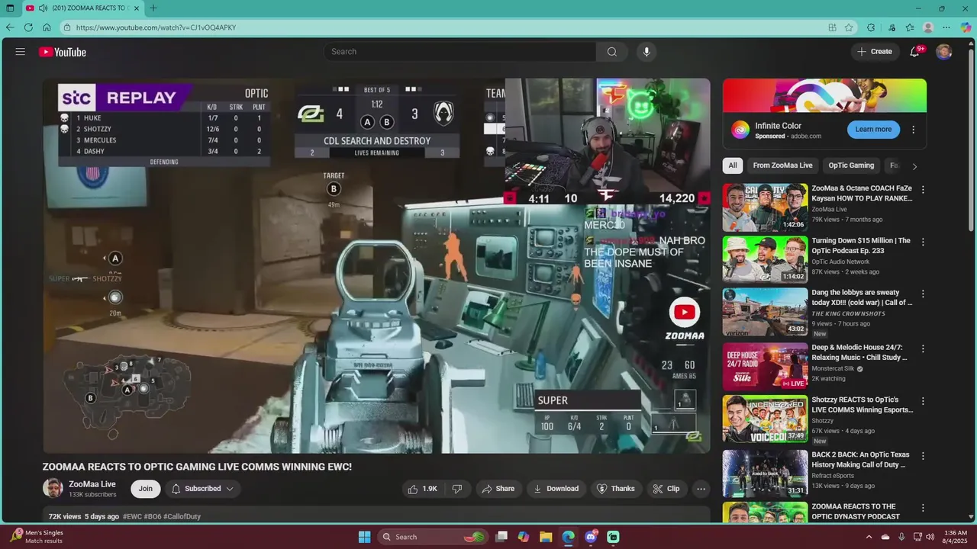Open ZooMaa & Octane COACH video thumbnail

765,207
